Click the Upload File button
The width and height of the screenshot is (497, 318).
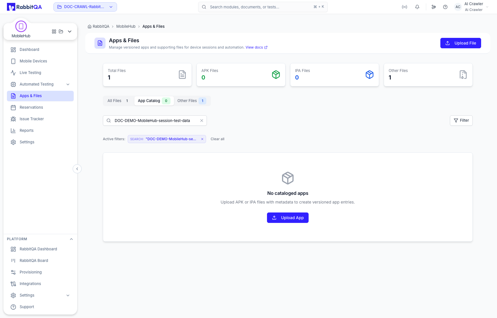(x=461, y=43)
